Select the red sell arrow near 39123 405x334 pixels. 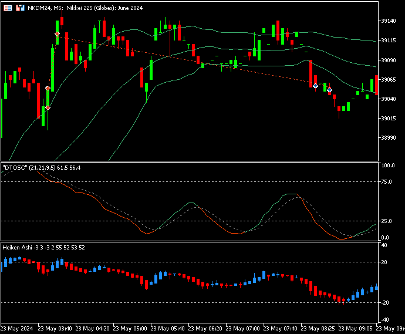pyautogui.click(x=57, y=34)
